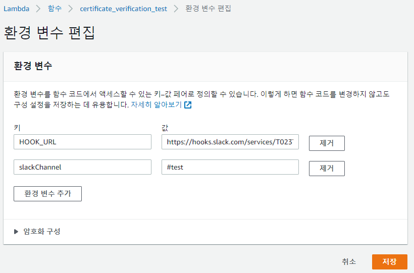The width and height of the screenshot is (414, 273).
Task: Click the external link icon after 자세히 알아보기
Action: pyautogui.click(x=188, y=105)
